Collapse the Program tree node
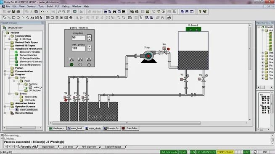 [5, 74]
